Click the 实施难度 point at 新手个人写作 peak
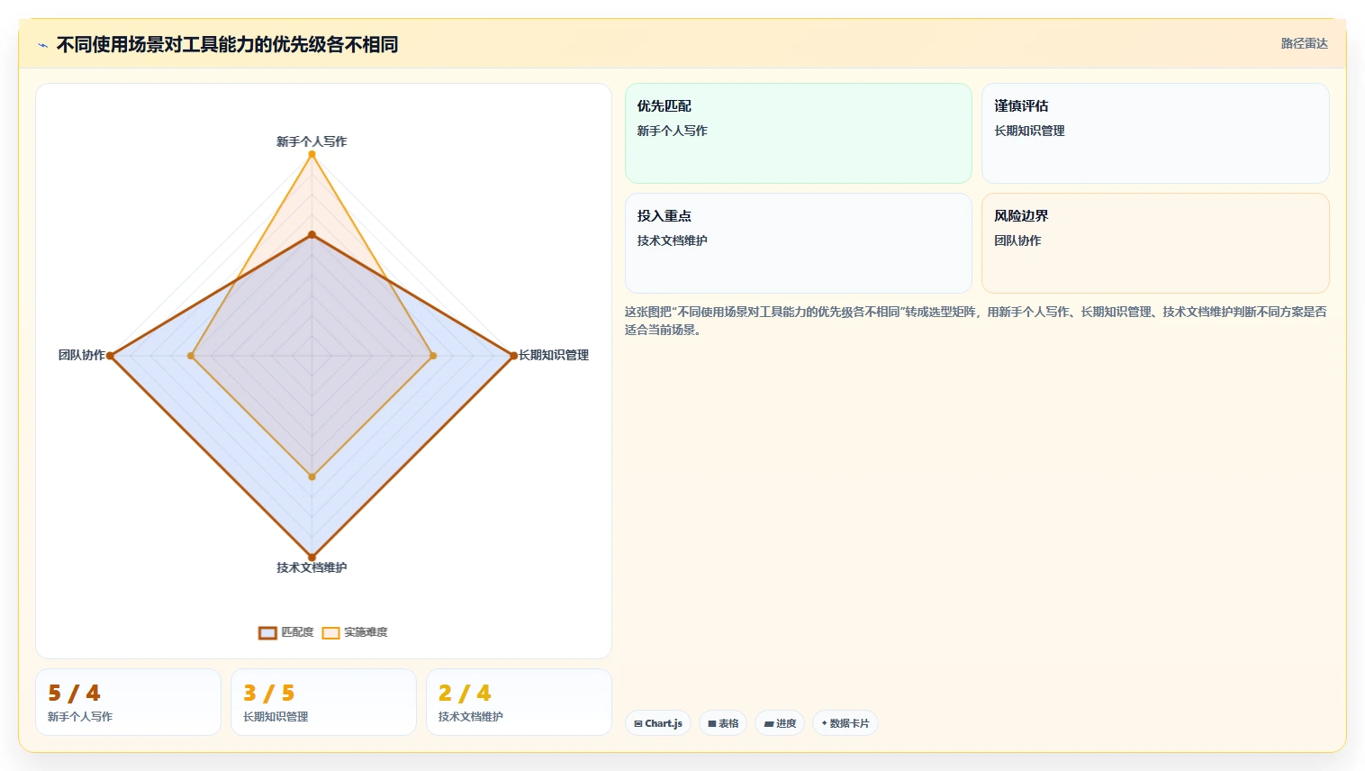Screen dimensions: 1365x771 tap(312, 155)
